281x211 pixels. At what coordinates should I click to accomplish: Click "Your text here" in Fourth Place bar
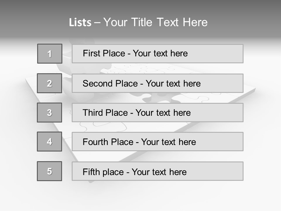168,142
